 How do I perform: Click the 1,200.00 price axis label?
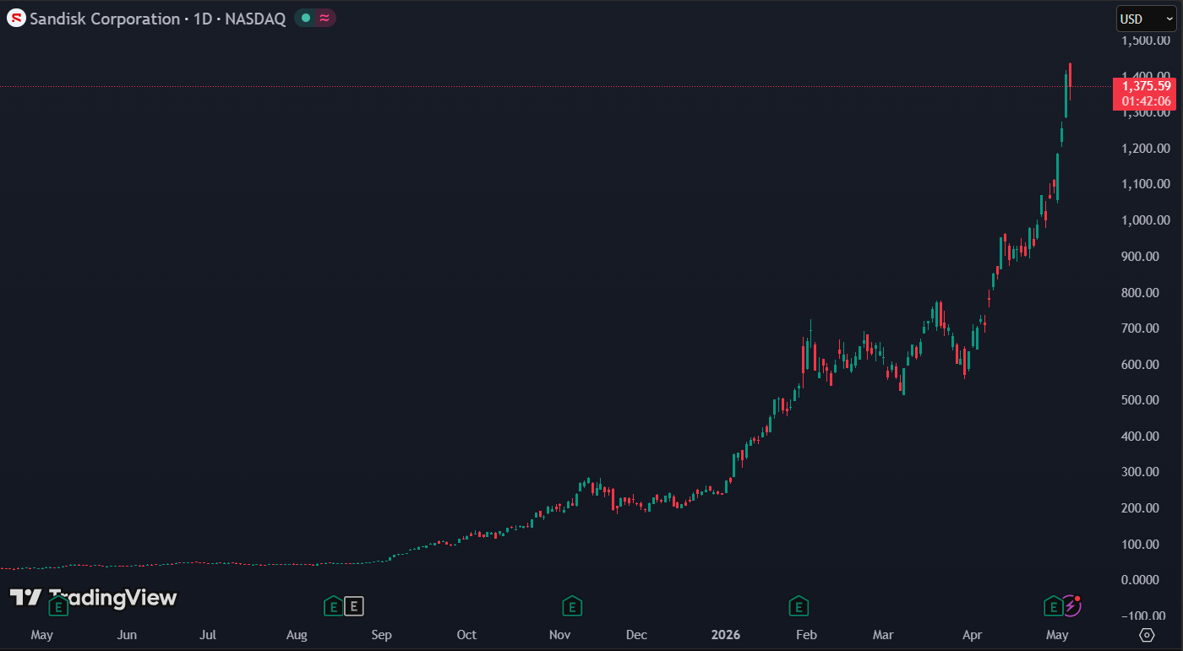coord(1146,149)
